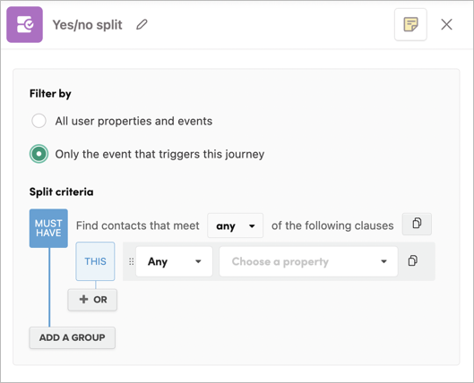Grab the clause row drag handle dots
The width and height of the screenshot is (474, 383).
[x=131, y=261]
